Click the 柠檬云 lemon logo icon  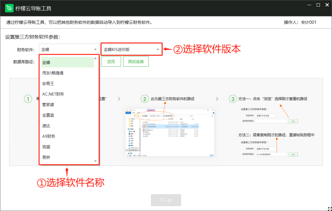pyautogui.click(x=9, y=8)
